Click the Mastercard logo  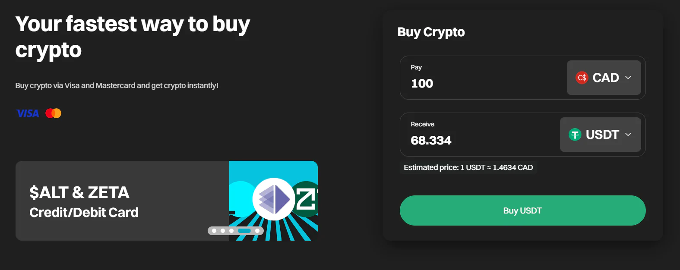coord(53,113)
